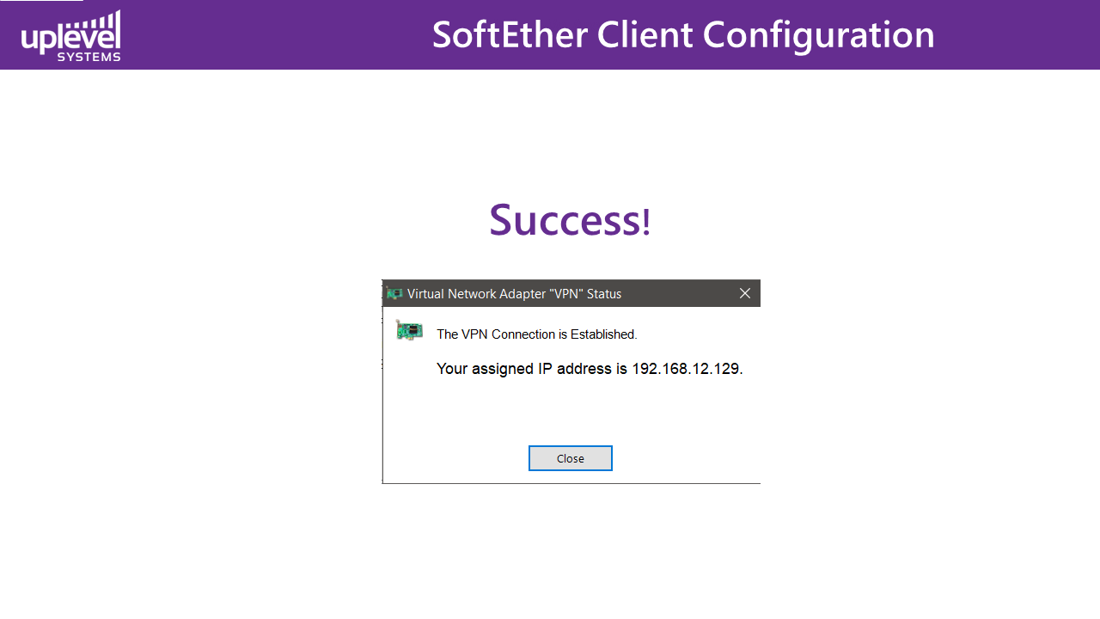Close the VPN Status dialog with X

[745, 294]
